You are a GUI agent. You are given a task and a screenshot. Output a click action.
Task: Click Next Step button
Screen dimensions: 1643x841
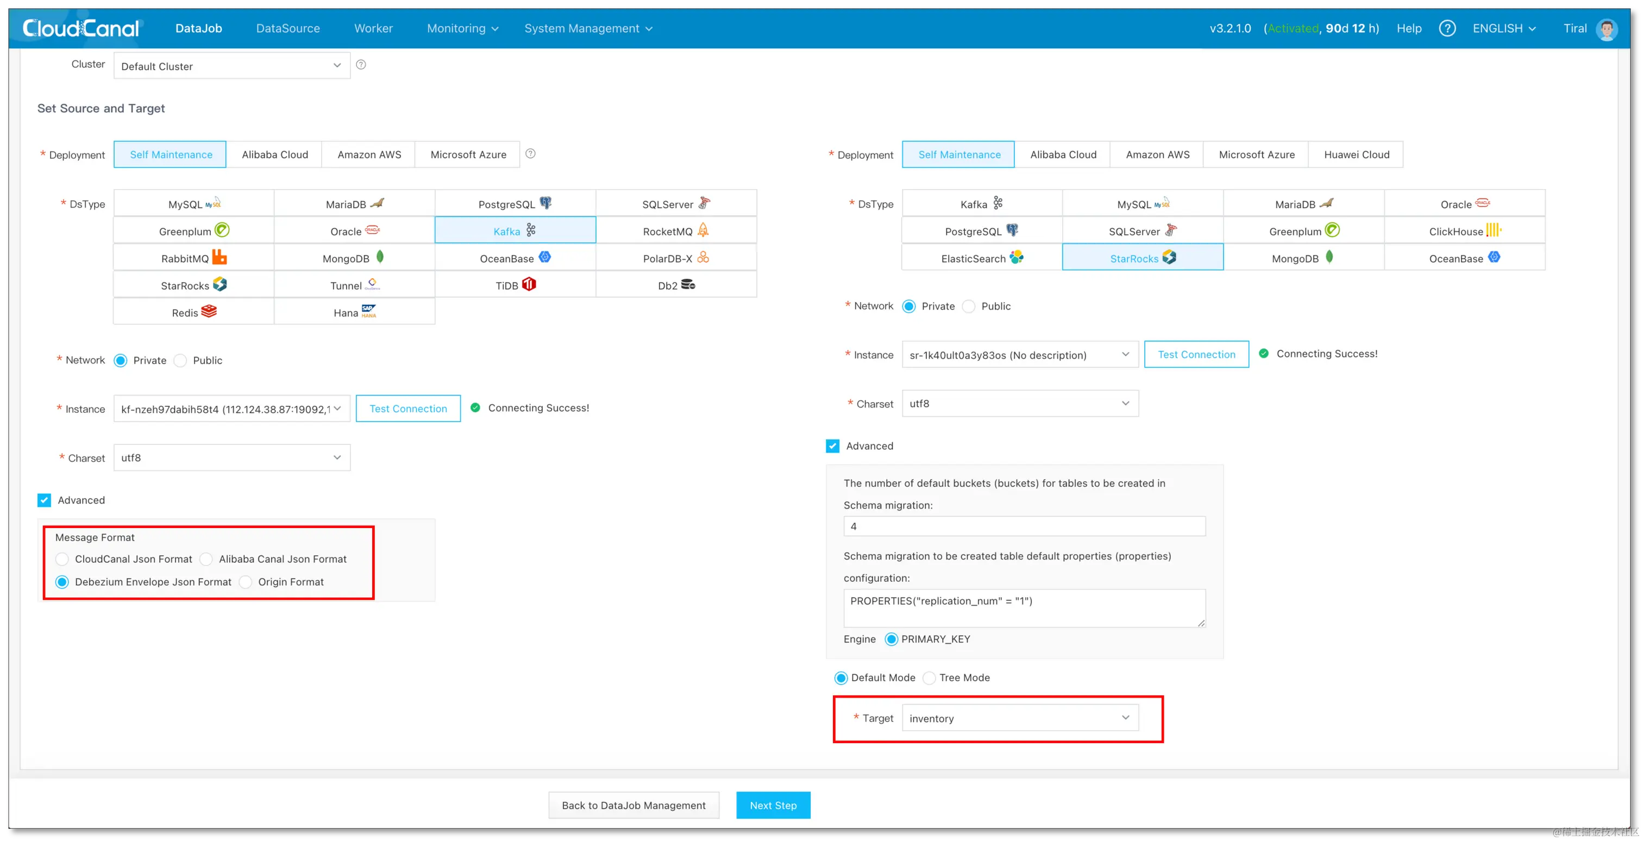click(x=773, y=805)
